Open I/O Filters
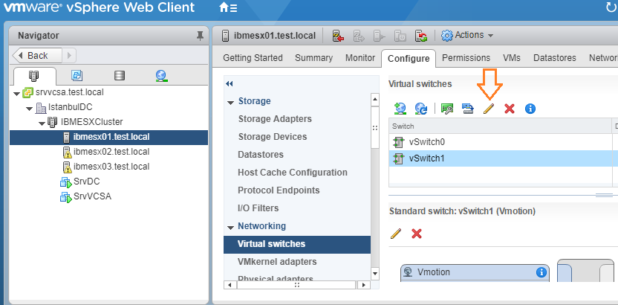Image resolution: width=618 pixels, height=305 pixels. tap(258, 208)
